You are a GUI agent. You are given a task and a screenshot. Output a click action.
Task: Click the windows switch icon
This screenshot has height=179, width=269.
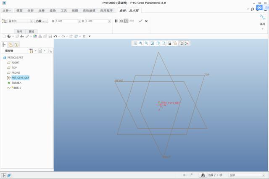[x=76, y=36]
